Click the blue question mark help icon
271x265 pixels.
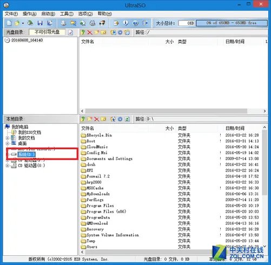click(x=135, y=23)
